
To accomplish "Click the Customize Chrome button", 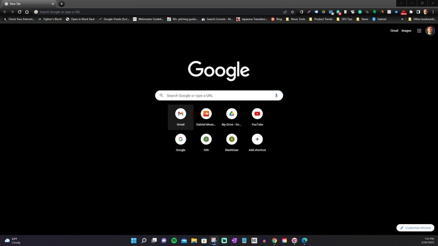I will (x=415, y=228).
